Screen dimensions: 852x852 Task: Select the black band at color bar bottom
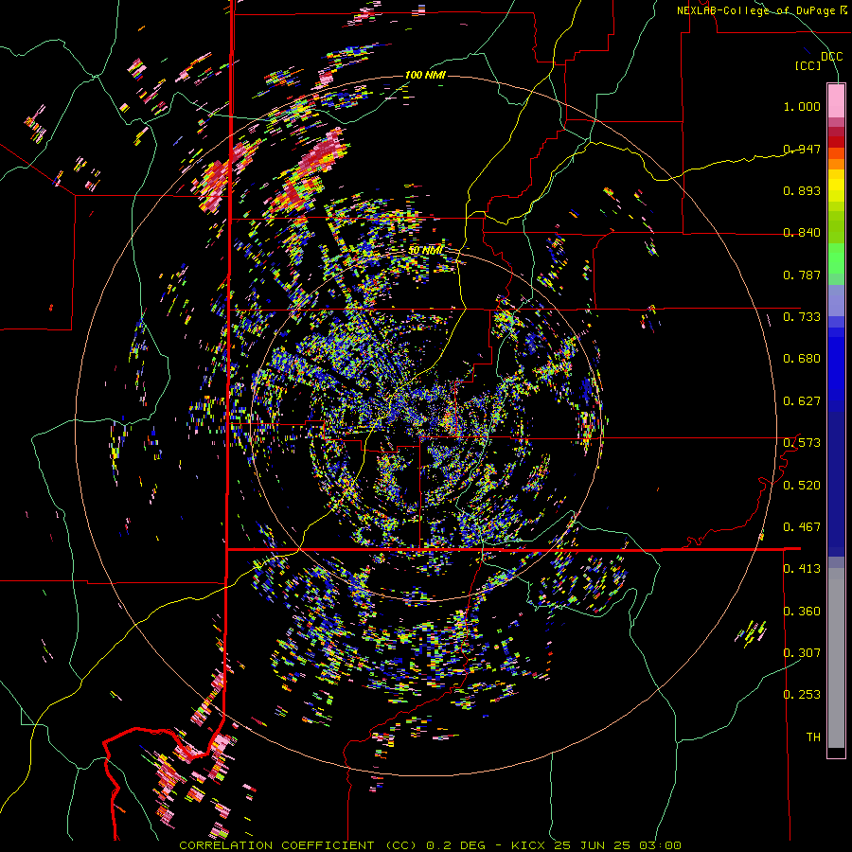click(836, 752)
